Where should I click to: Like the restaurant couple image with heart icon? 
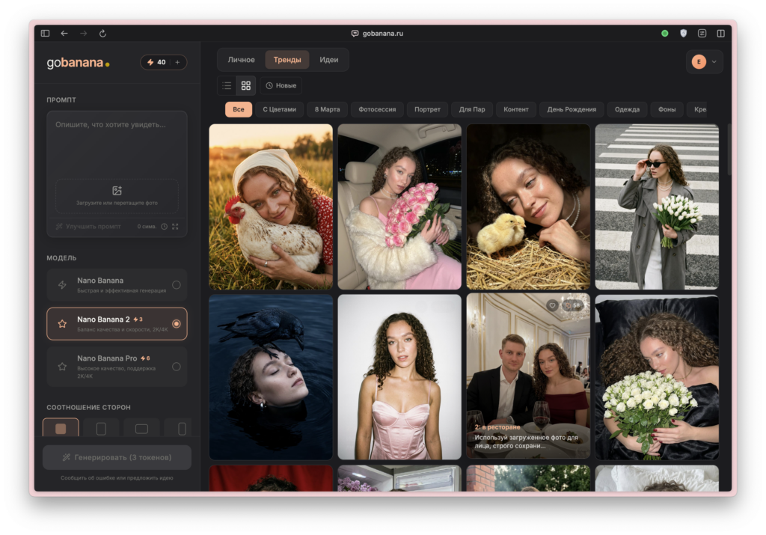(552, 305)
